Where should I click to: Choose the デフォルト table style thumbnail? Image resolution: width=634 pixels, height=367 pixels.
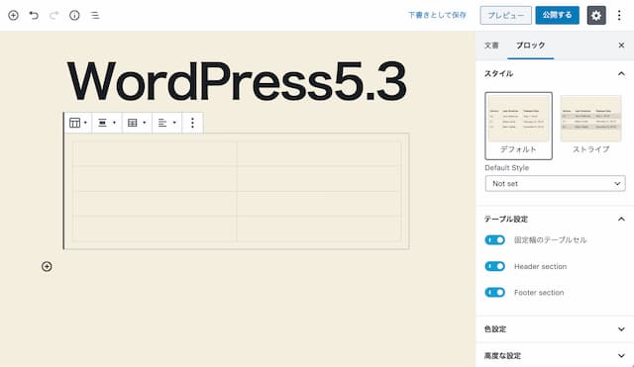(518, 126)
